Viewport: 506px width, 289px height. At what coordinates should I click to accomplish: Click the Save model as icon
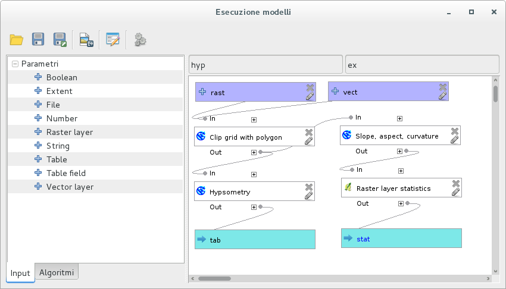tap(60, 40)
